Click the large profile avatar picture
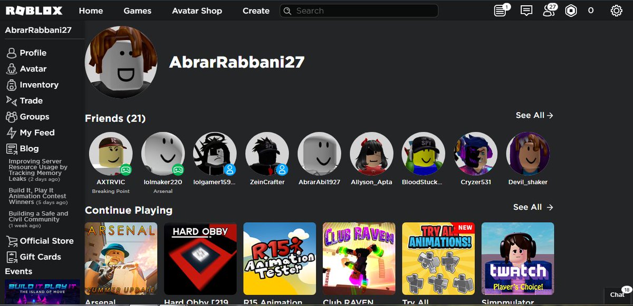 click(121, 62)
